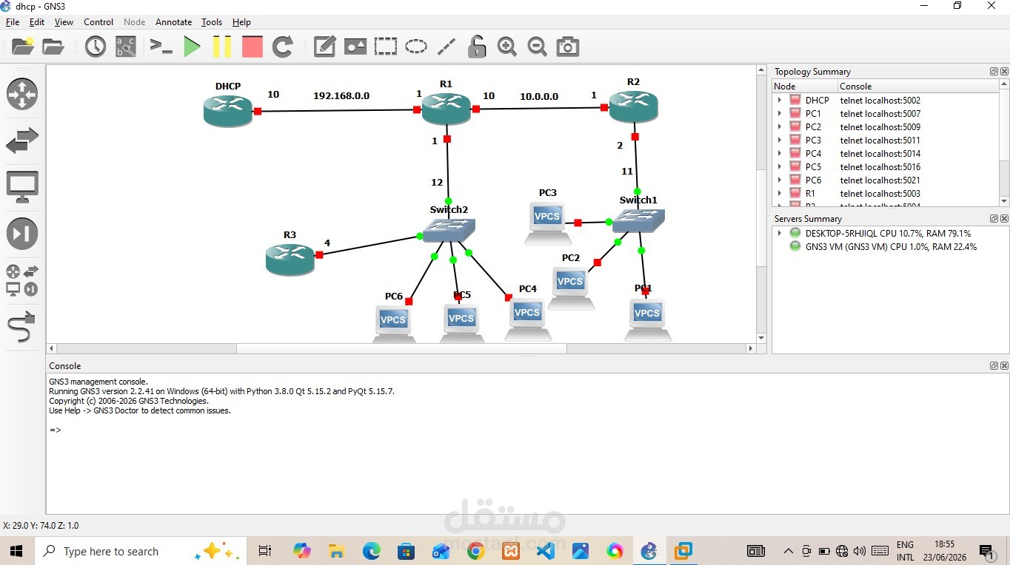This screenshot has height=565, width=1010.
Task: Browse end devices monitor icon
Action: [22, 187]
